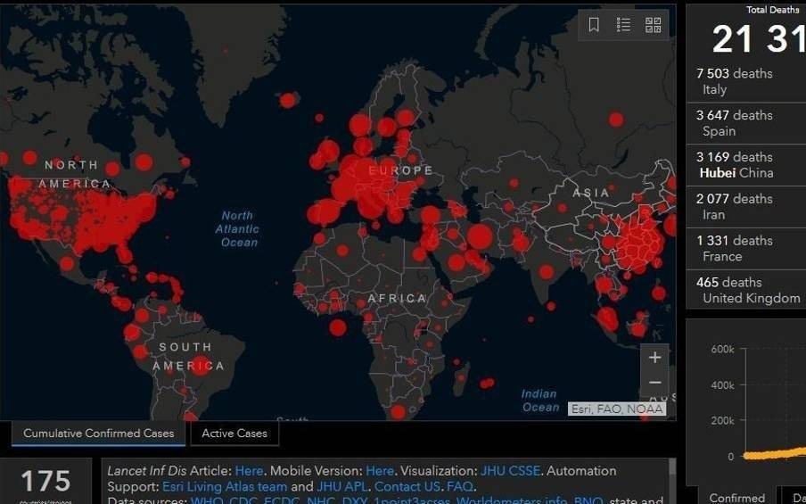Click the NORTH AMERICA map label
The height and width of the screenshot is (504, 806).
[73, 174]
